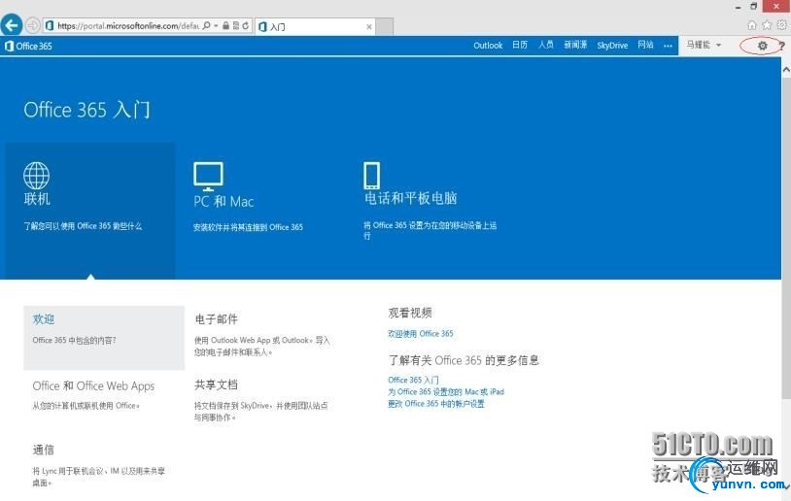This screenshot has height=501, width=791.
Task: Open 网站 in the navigation bar
Action: pos(645,45)
